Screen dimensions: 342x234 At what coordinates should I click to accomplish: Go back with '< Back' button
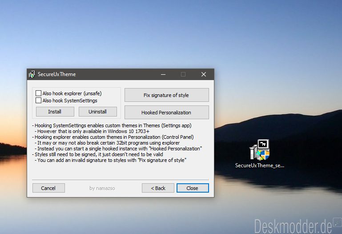pyautogui.click(x=158, y=188)
